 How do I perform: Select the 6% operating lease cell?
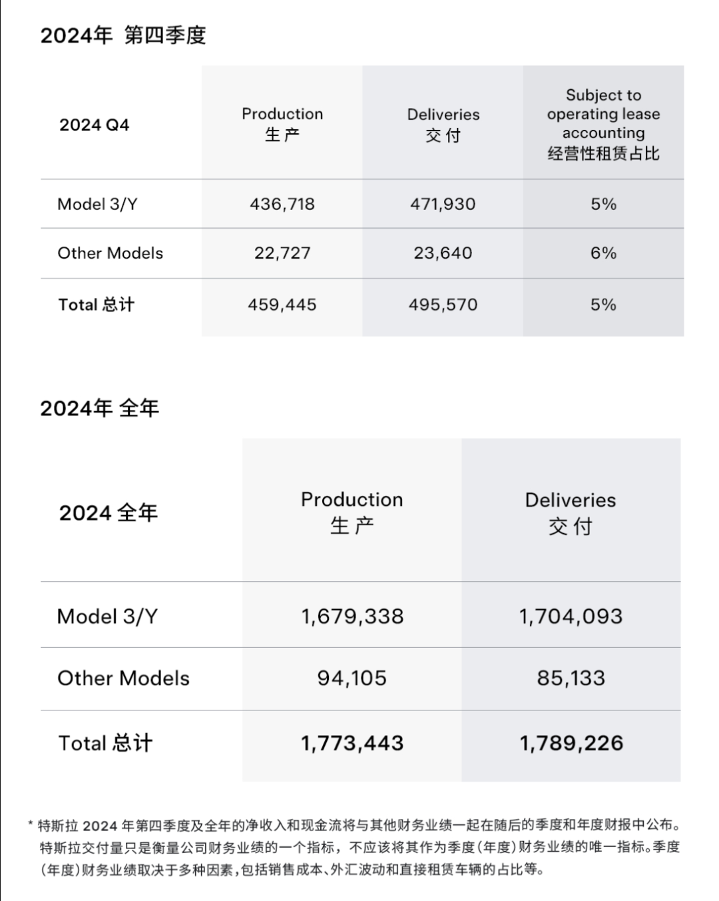[x=603, y=253]
